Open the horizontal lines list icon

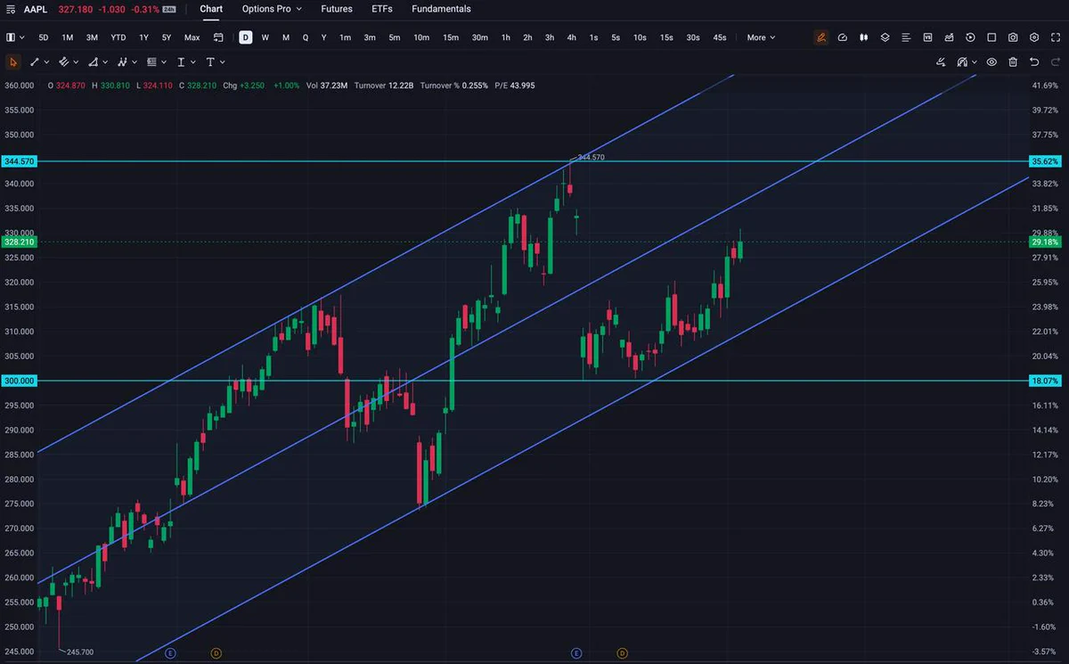906,37
